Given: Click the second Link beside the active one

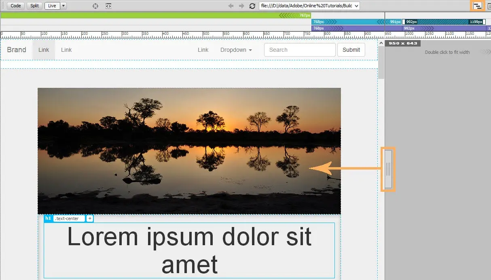Looking at the screenshot, I should tap(66, 50).
